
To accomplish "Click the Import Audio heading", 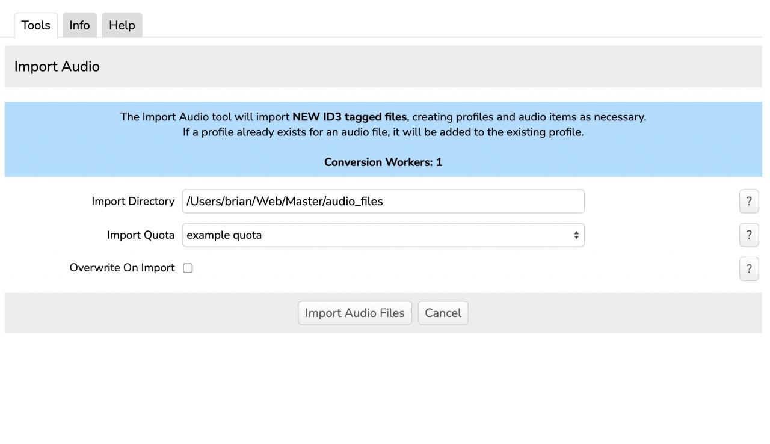I will click(57, 66).
